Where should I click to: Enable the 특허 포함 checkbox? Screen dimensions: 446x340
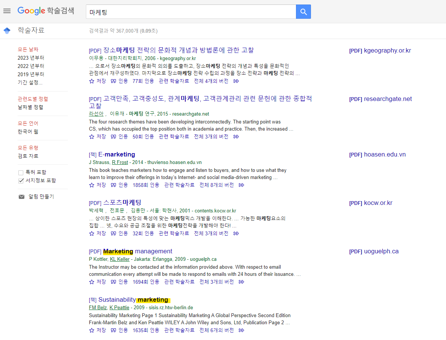21,173
